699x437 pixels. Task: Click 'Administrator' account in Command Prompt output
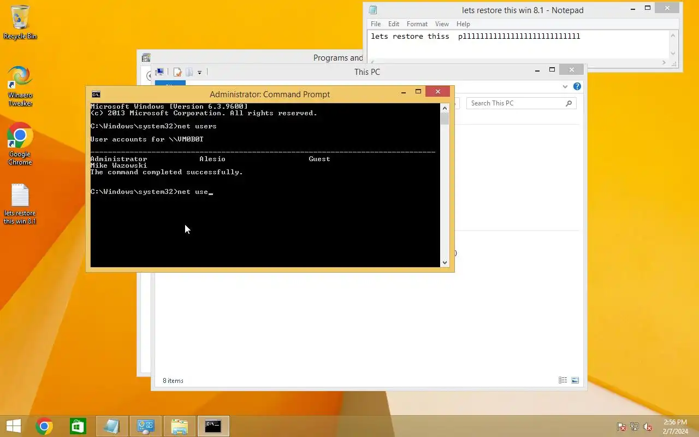coord(119,159)
